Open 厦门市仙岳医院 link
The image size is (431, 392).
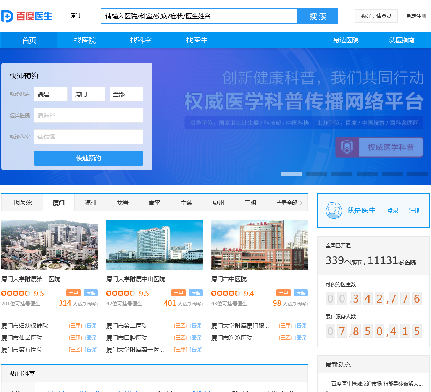22,337
